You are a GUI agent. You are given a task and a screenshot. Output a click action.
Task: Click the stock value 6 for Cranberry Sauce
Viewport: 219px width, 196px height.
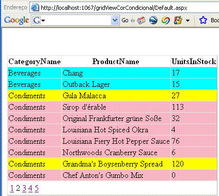(174, 153)
